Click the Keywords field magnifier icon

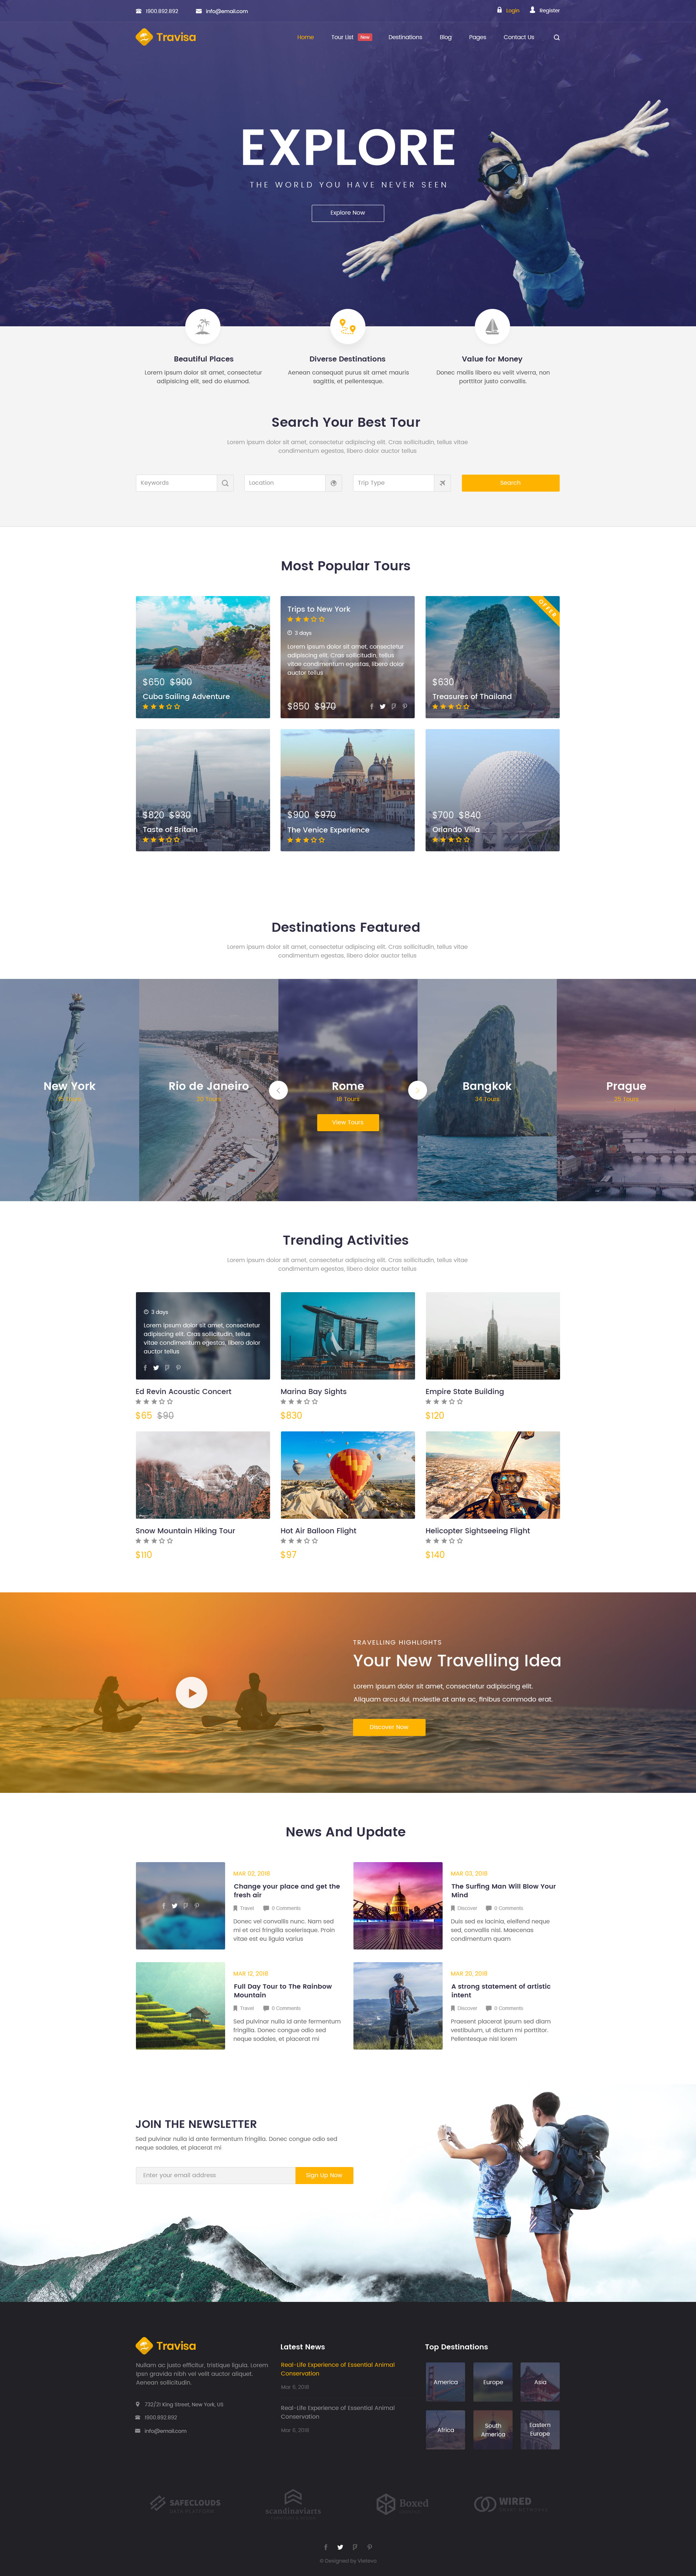(x=225, y=483)
